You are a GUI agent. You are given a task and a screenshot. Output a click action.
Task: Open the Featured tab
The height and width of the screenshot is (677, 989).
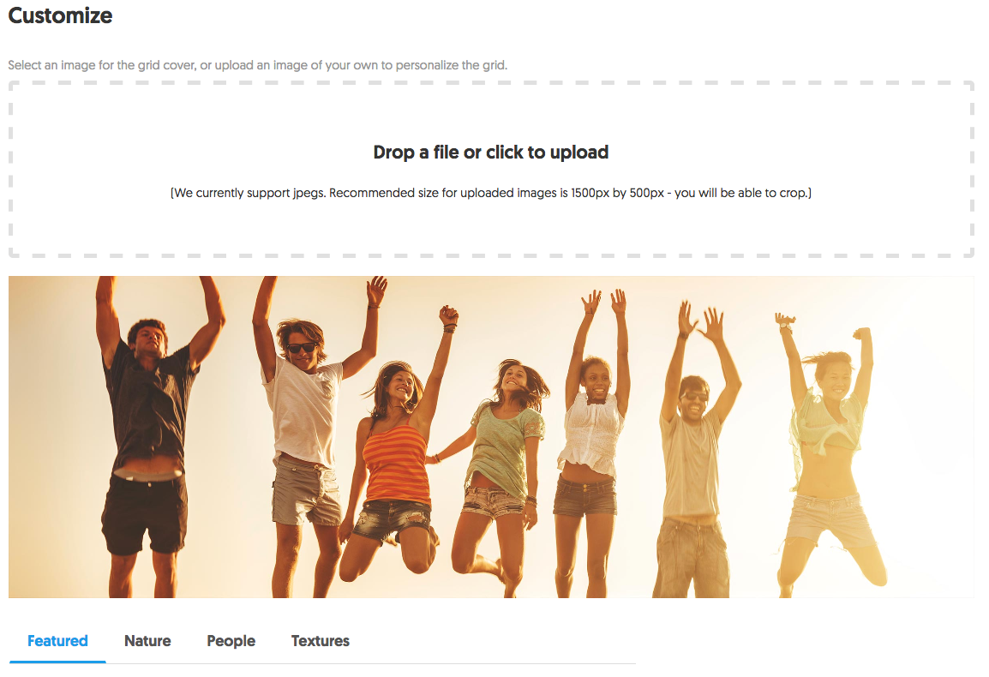(x=57, y=641)
